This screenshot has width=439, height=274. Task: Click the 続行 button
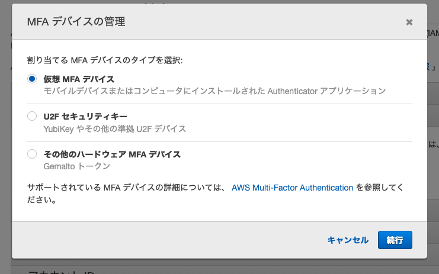coord(395,240)
